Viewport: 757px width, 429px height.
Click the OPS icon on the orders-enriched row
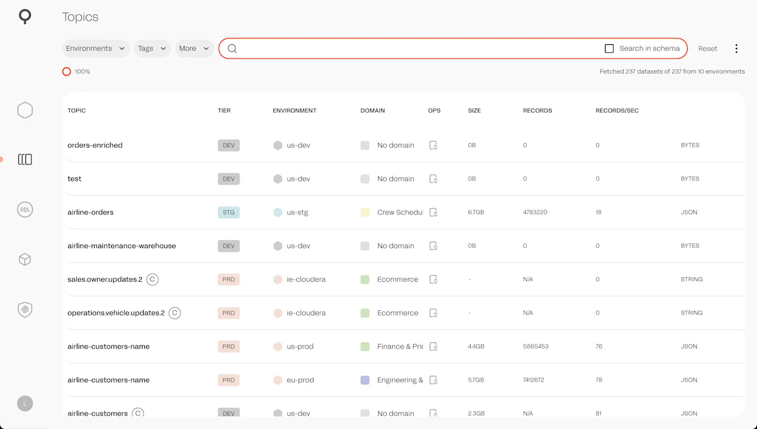click(x=434, y=145)
